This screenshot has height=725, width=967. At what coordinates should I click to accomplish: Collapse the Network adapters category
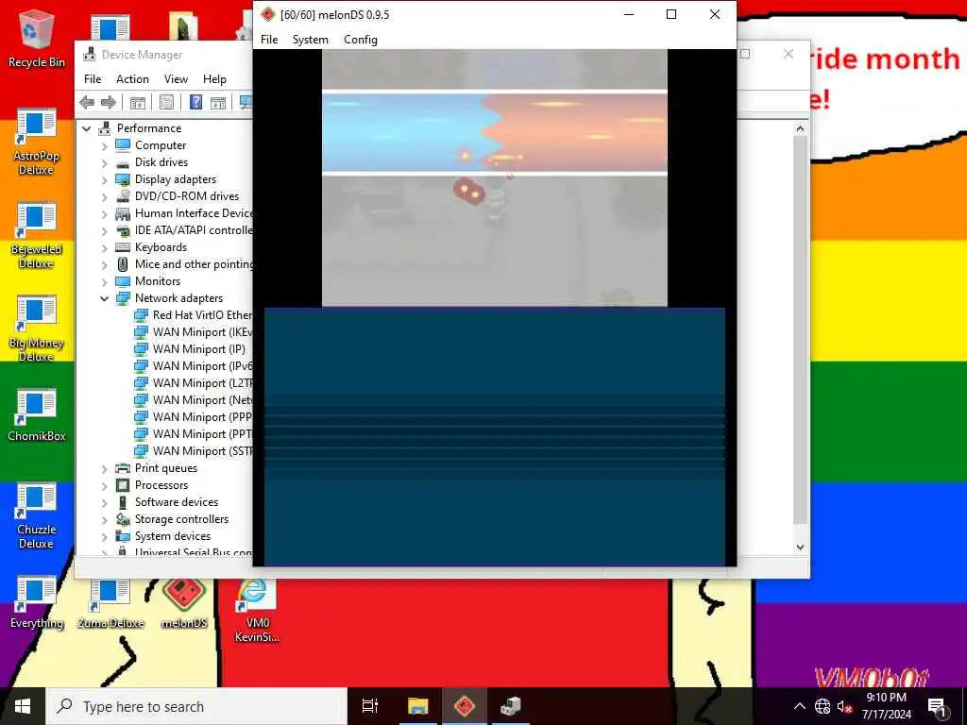coord(104,298)
